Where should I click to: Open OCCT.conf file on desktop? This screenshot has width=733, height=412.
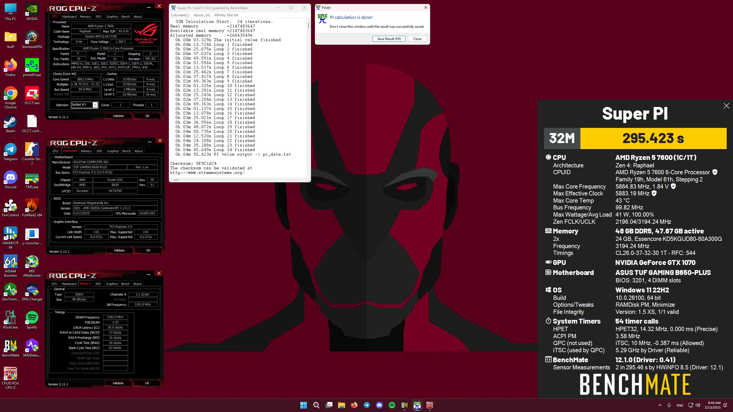coord(32,124)
